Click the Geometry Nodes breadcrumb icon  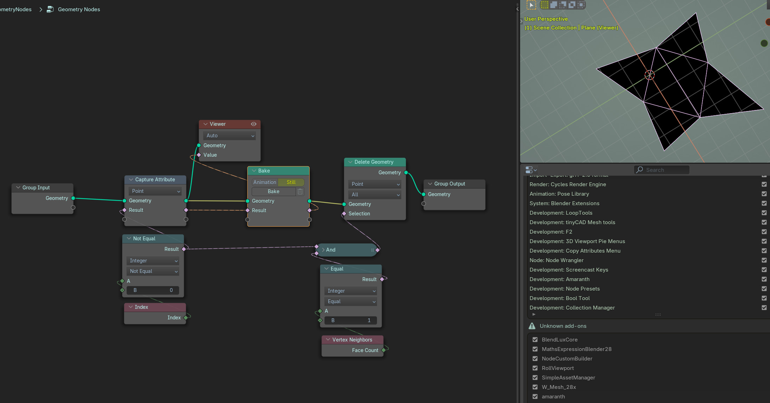pyautogui.click(x=50, y=9)
